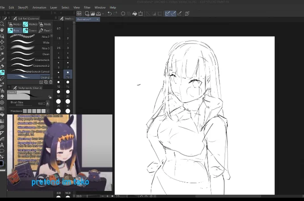The height and width of the screenshot is (201, 304).
Task: Toggle Snap to Grid button
Action: point(180,13)
